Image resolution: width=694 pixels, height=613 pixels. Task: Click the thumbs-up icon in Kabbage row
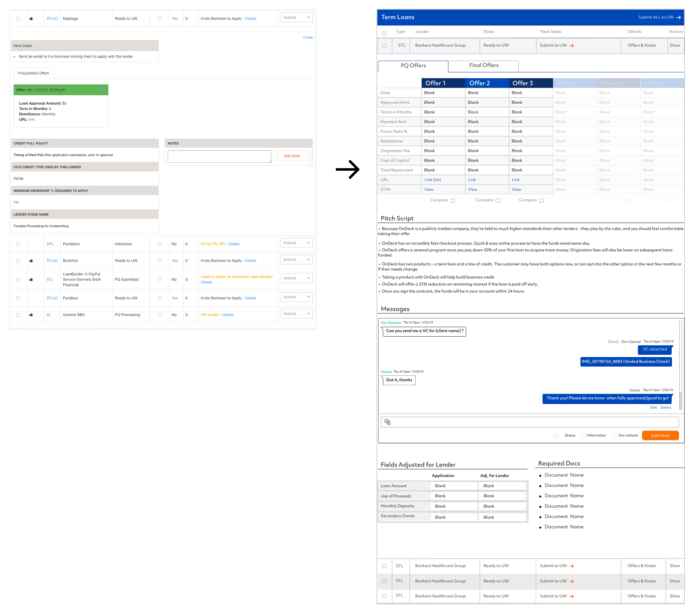pyautogui.click(x=31, y=19)
